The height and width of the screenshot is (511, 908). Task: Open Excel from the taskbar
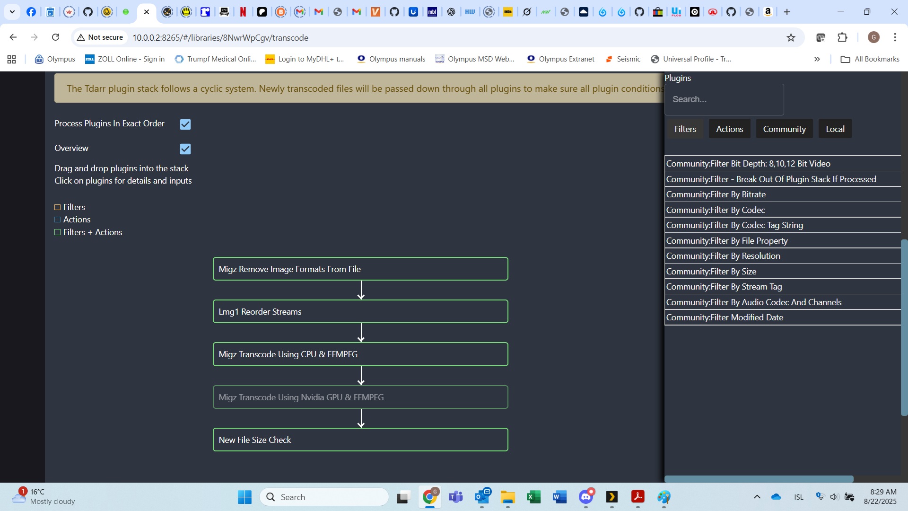click(533, 497)
